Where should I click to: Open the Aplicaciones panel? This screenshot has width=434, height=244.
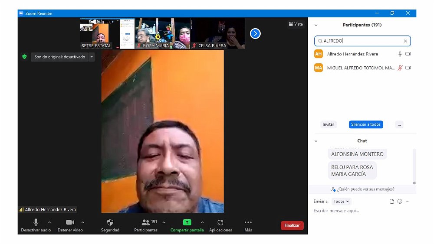220,222
